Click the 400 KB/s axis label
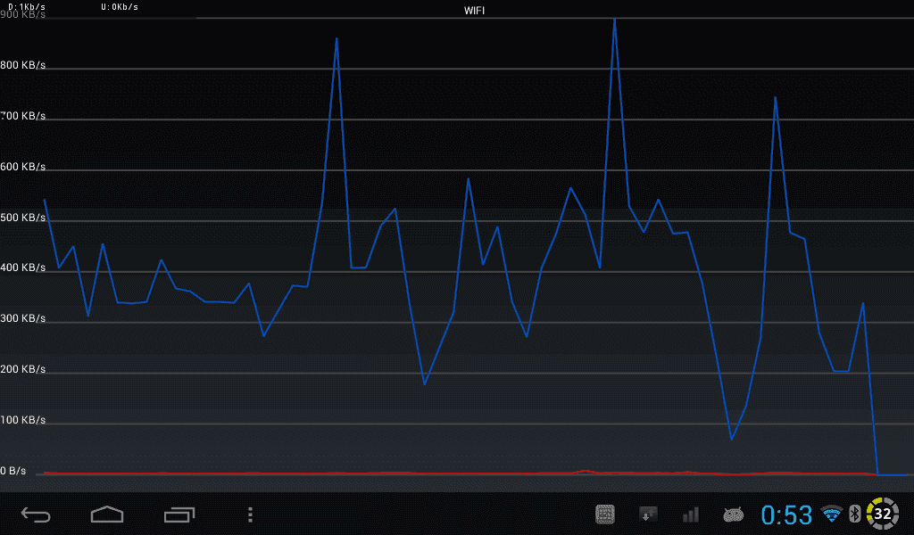The width and height of the screenshot is (914, 535). coord(22,267)
